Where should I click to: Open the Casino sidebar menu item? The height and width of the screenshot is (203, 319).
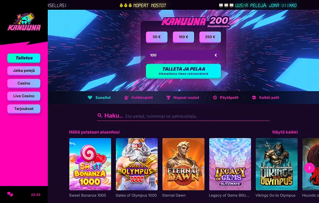(x=24, y=83)
